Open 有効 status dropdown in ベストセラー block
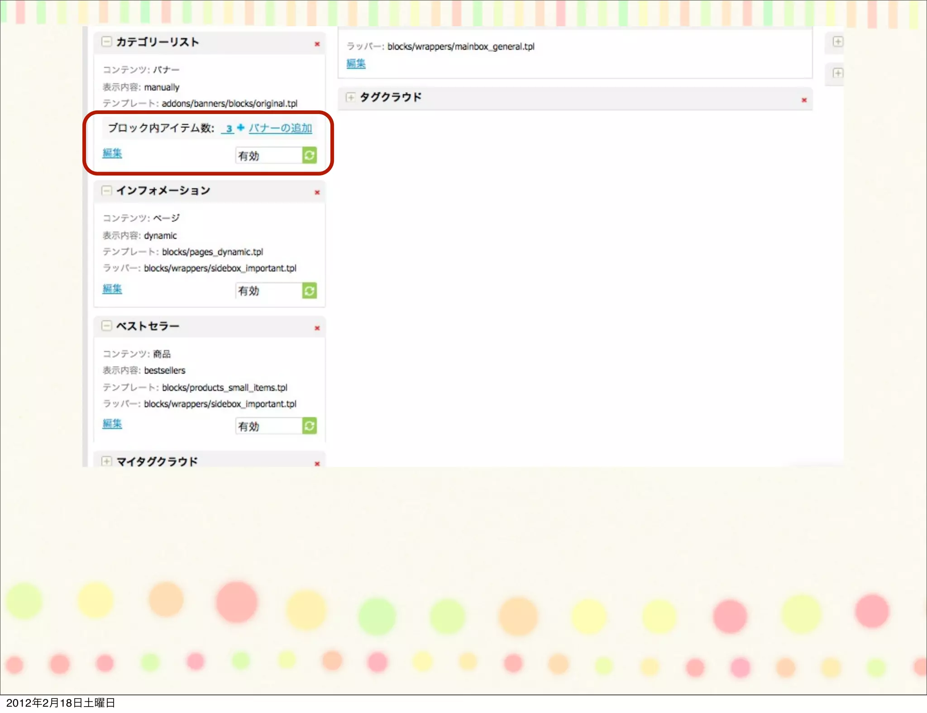927x713 pixels. coord(269,426)
